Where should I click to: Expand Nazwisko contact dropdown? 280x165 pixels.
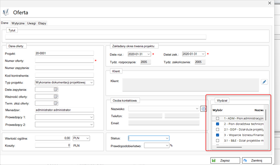[197, 109]
